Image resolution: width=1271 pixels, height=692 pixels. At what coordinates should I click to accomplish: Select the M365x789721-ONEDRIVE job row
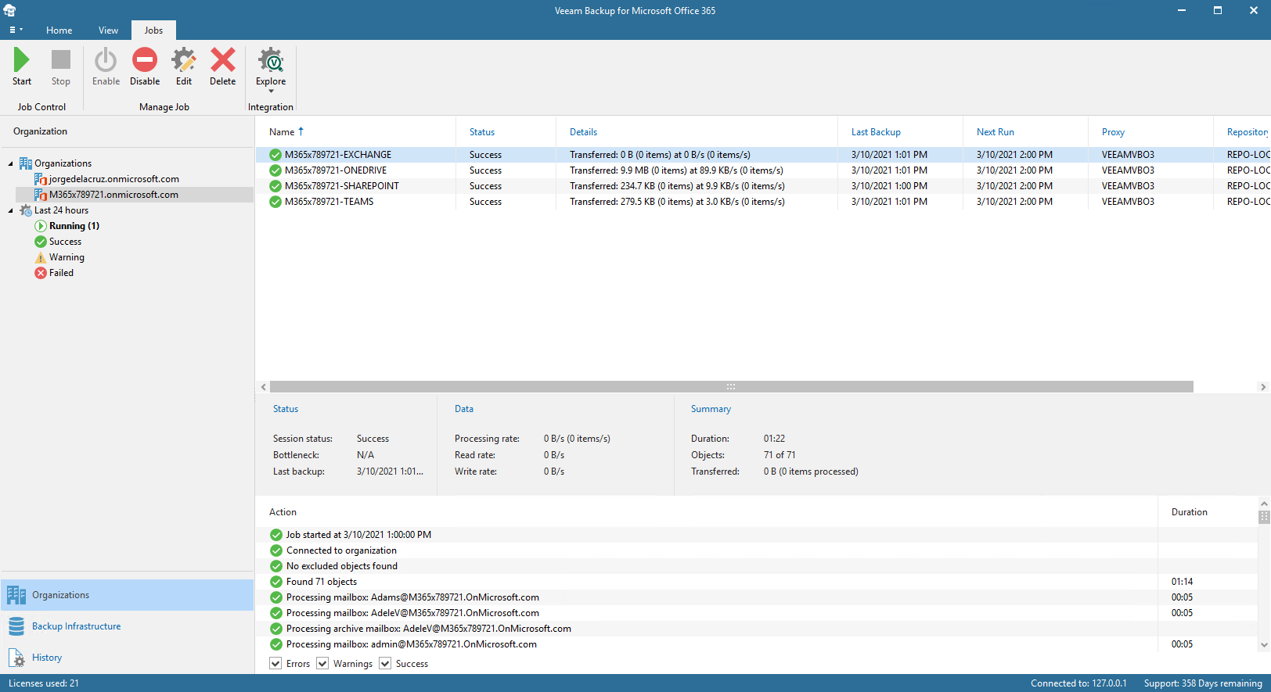(763, 170)
